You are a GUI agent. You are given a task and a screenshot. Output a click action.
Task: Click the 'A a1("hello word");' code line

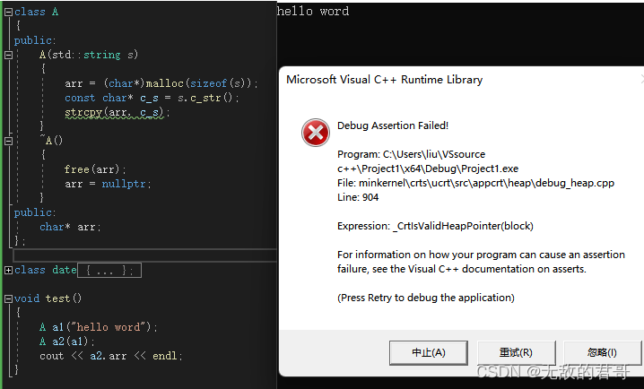point(99,327)
